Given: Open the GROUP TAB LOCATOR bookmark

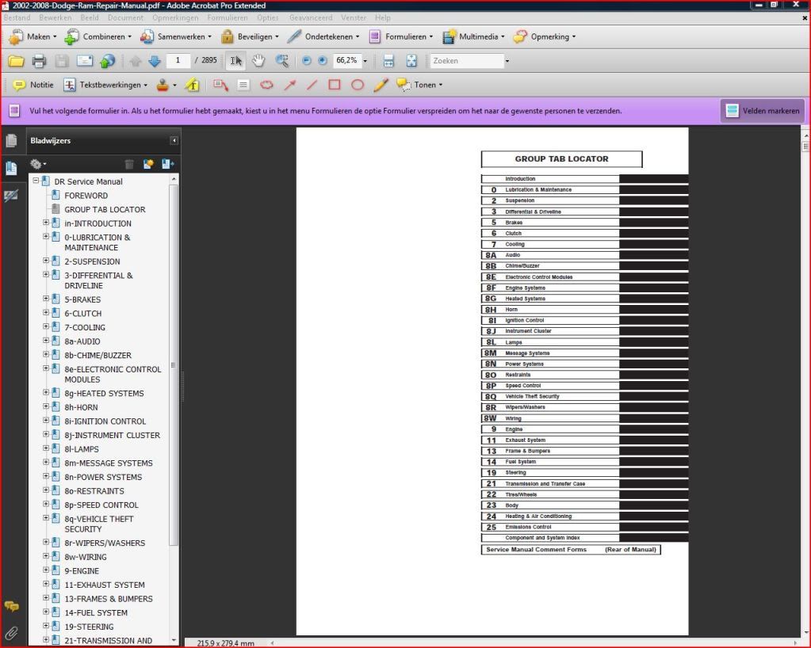Looking at the screenshot, I should (105, 209).
